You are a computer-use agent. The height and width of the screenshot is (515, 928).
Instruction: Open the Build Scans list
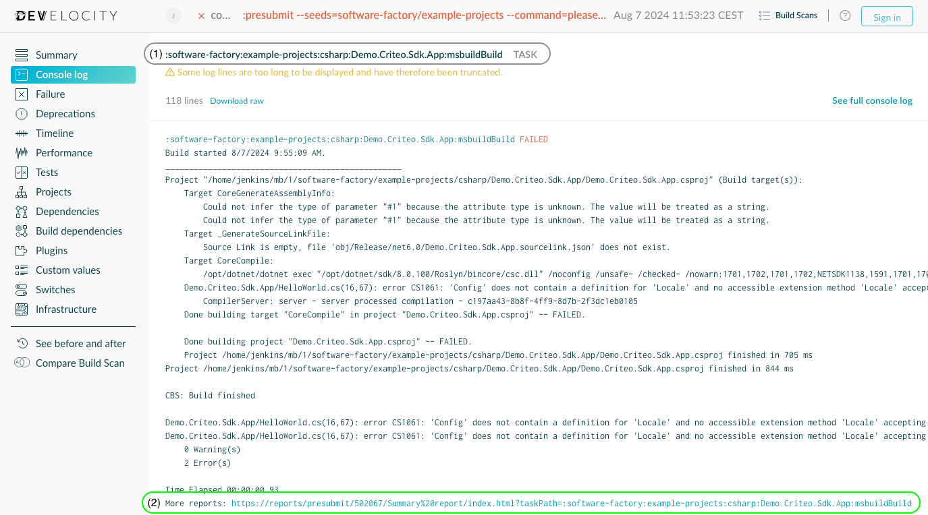788,16
